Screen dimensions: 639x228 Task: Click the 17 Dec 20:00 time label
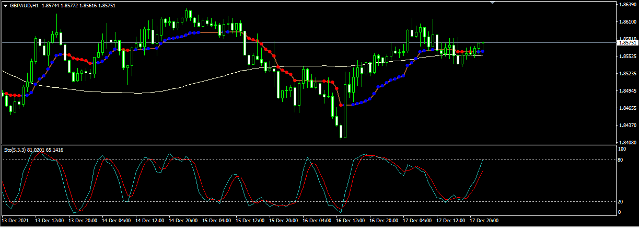(484, 221)
